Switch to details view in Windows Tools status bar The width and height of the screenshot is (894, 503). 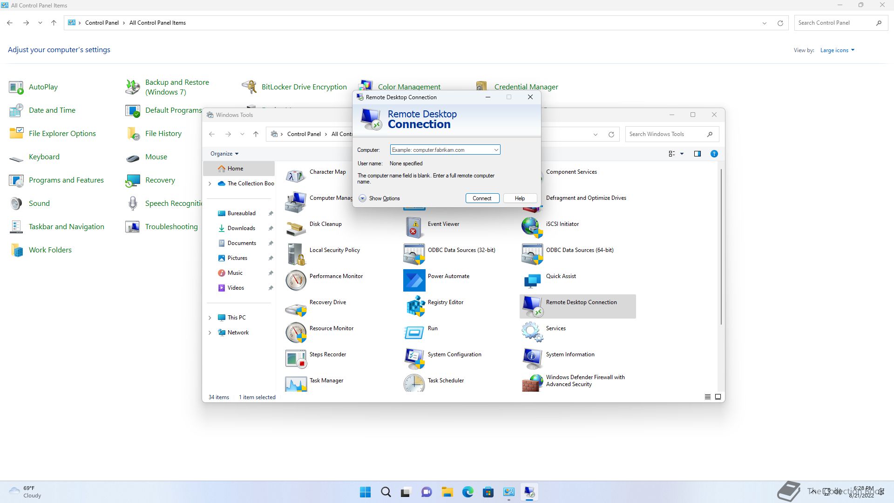point(707,397)
